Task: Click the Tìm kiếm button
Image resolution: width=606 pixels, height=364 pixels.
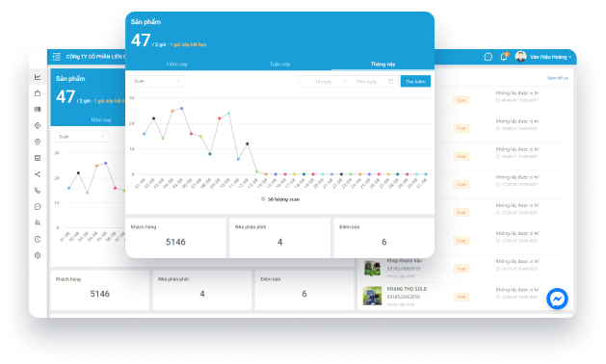Action: [415, 82]
